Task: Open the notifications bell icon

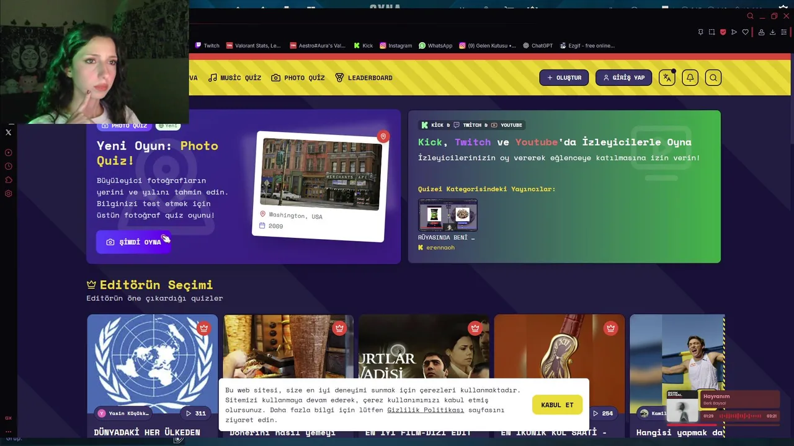Action: pos(690,77)
